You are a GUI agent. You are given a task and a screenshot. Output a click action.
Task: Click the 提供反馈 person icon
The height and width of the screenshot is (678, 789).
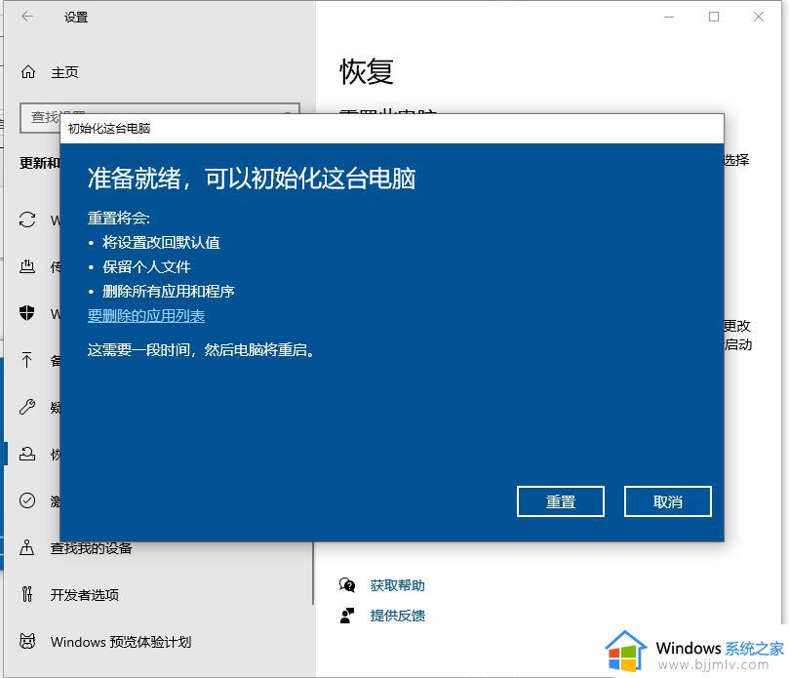point(347,616)
